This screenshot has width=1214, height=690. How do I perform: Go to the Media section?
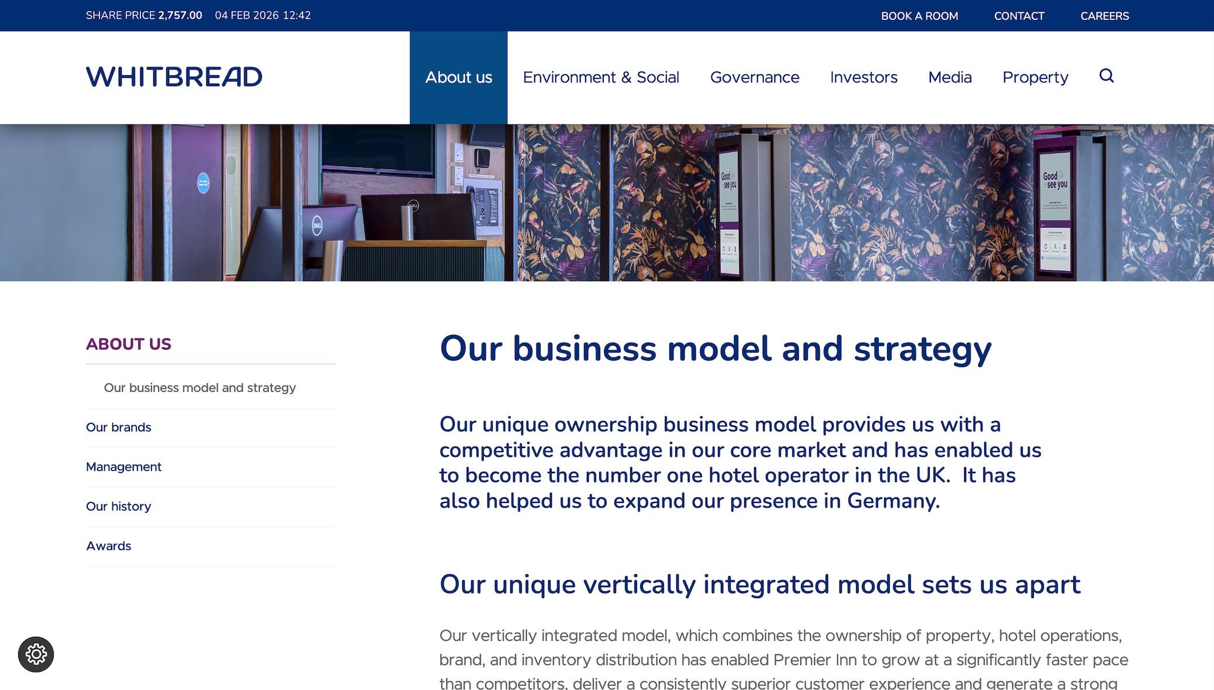click(x=950, y=77)
